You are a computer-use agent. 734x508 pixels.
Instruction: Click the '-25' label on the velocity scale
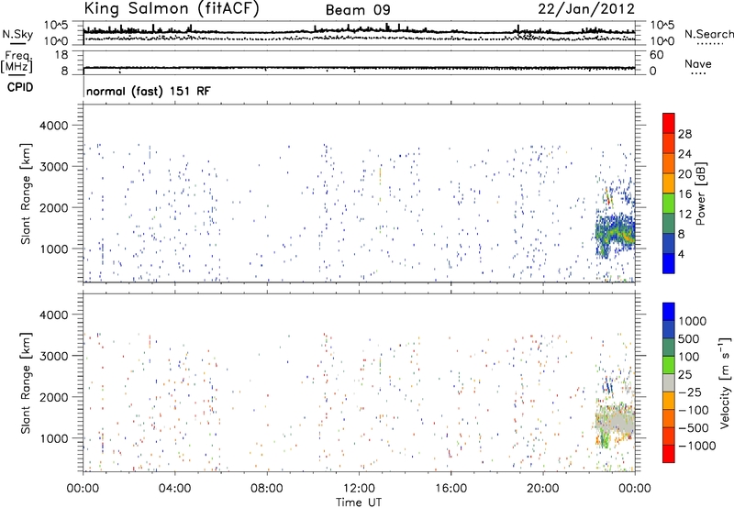click(x=690, y=392)
